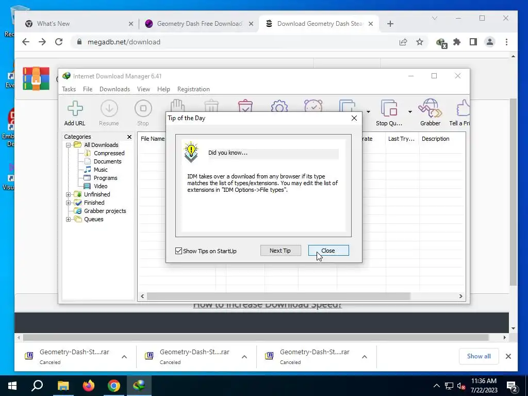Open the View menu in IDM

[143, 89]
